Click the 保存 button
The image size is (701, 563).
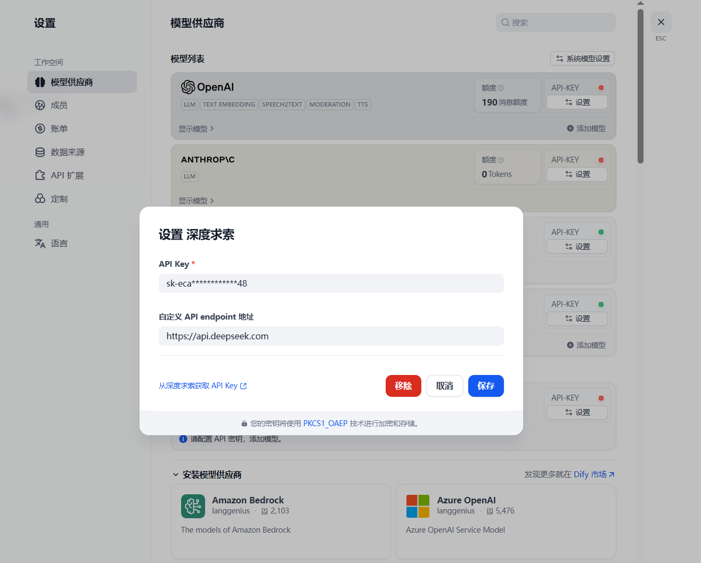(485, 386)
